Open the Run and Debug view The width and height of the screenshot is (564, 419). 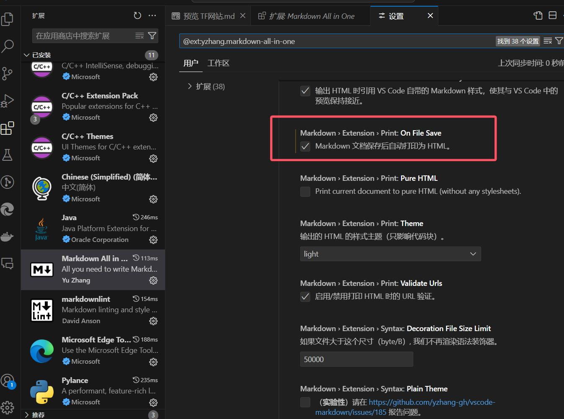point(8,100)
